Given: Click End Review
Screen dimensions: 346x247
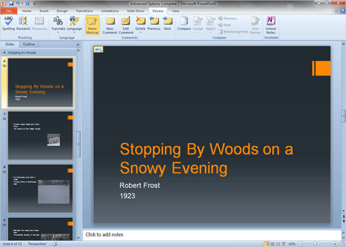Looking at the screenshot, I should [x=255, y=25].
